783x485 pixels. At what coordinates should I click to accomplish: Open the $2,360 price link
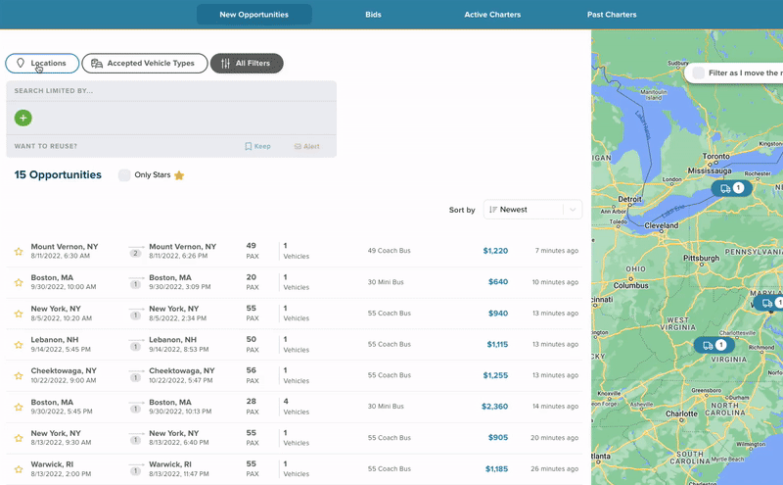coord(494,407)
